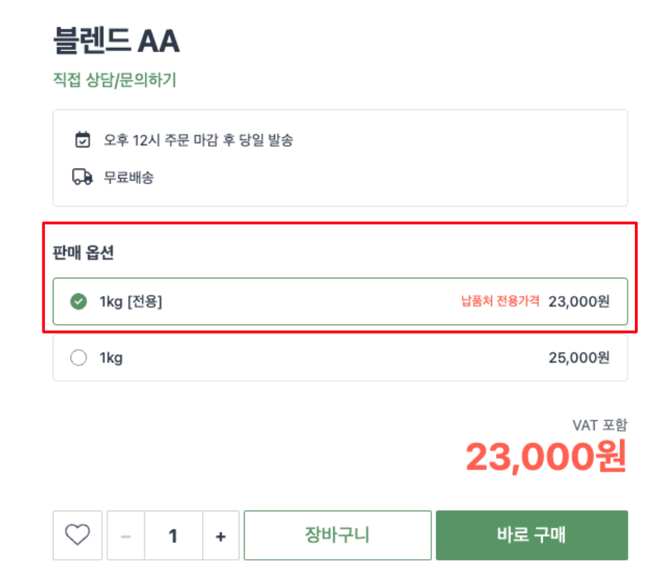Click the 오후 12시 주문 마감 notice text

tap(198, 140)
